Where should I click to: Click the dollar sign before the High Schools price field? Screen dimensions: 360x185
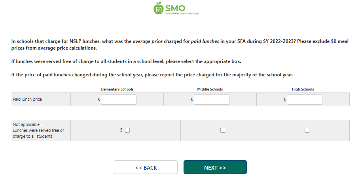point(284,100)
